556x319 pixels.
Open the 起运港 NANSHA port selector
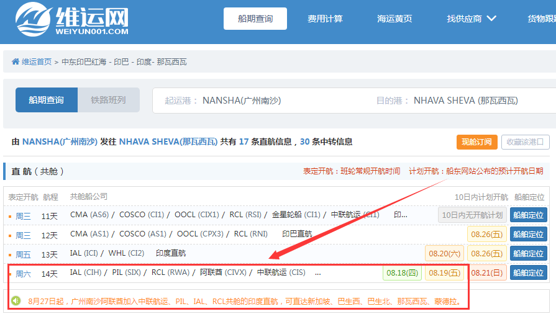tap(260, 101)
